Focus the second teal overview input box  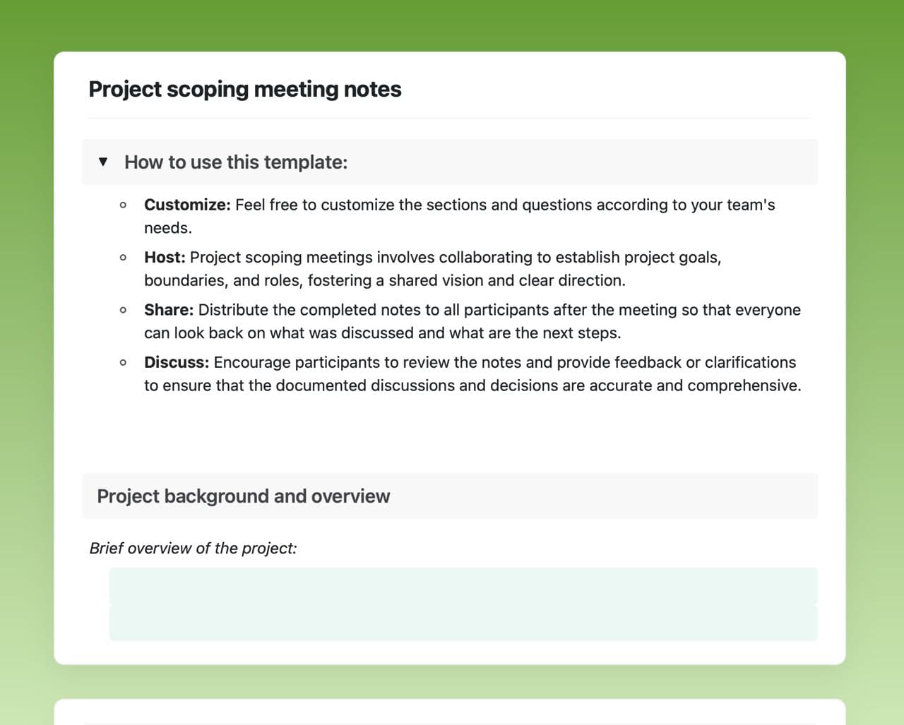[463, 623]
